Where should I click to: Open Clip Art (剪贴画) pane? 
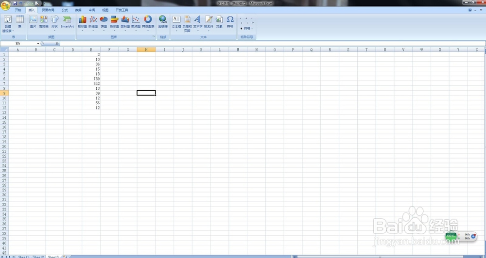pyautogui.click(x=44, y=22)
